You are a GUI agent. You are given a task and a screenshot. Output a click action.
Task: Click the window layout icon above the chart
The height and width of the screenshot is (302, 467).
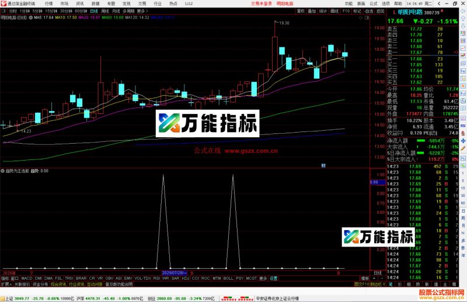pos(367,18)
